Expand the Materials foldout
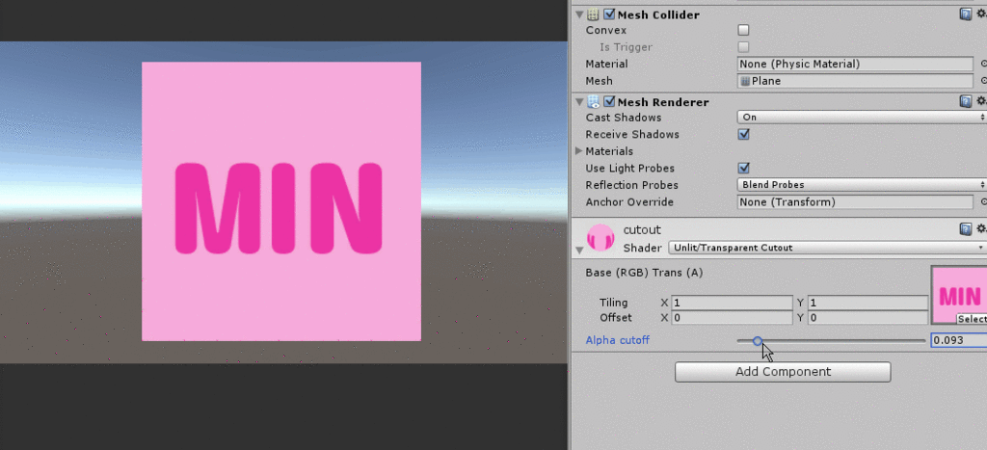Image resolution: width=987 pixels, height=450 pixels. pyautogui.click(x=579, y=151)
